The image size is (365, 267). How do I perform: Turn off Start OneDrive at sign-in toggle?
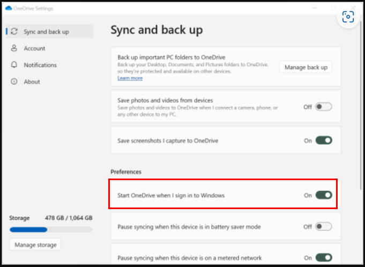tap(324, 195)
